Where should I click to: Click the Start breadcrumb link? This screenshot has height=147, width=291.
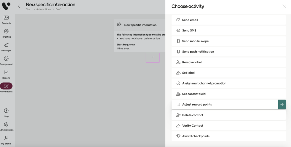tap(28, 9)
